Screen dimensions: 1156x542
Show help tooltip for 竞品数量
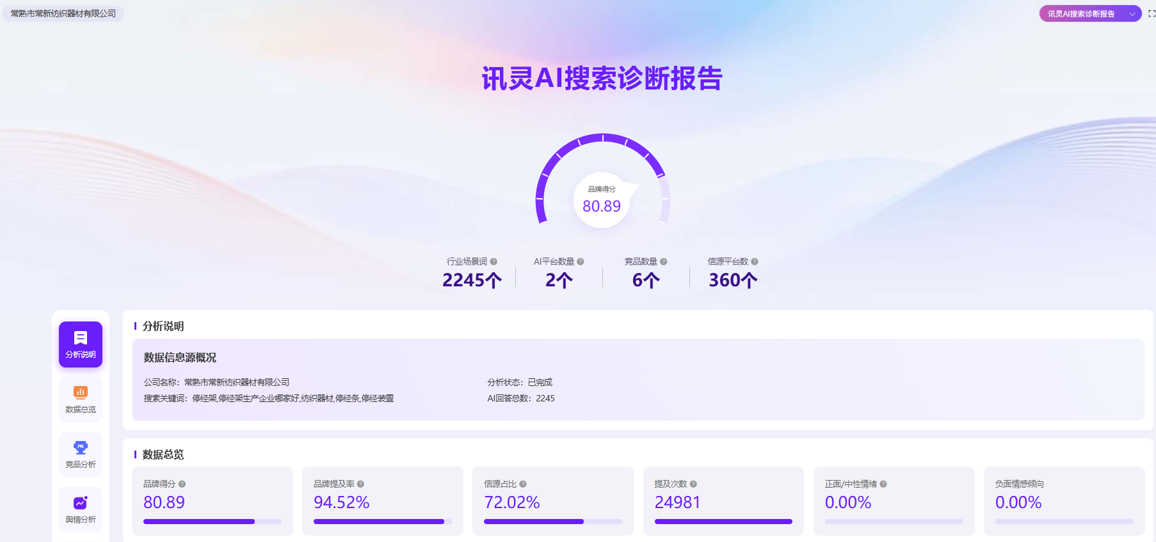(x=664, y=261)
